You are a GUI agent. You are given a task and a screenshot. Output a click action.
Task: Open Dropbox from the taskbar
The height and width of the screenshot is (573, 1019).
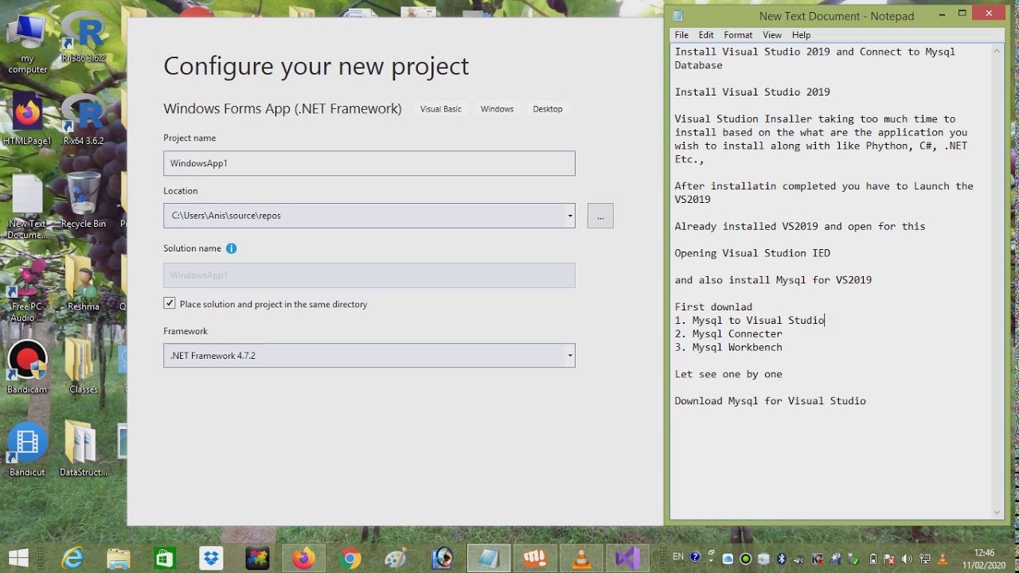[211, 559]
